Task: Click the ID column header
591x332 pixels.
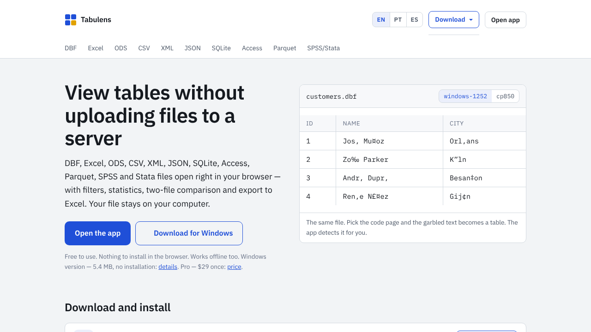Action: pos(318,124)
